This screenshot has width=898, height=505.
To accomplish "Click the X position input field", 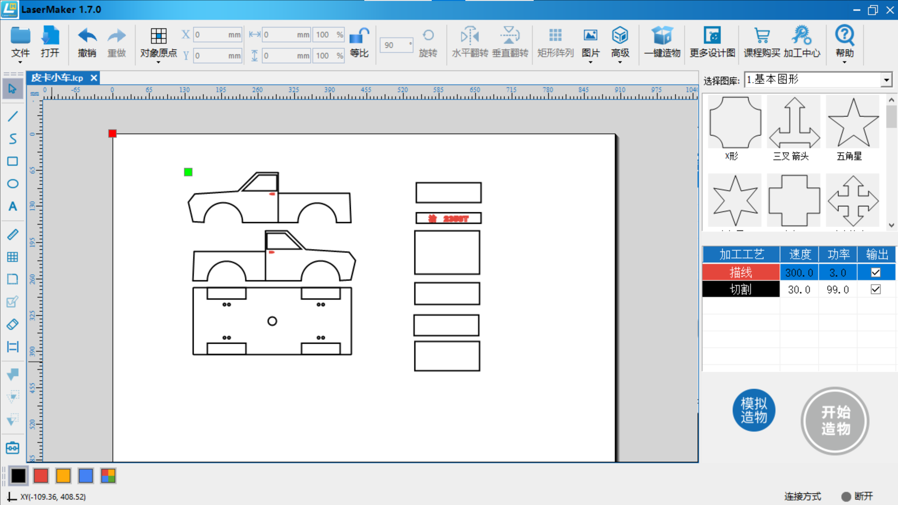I will (217, 35).
